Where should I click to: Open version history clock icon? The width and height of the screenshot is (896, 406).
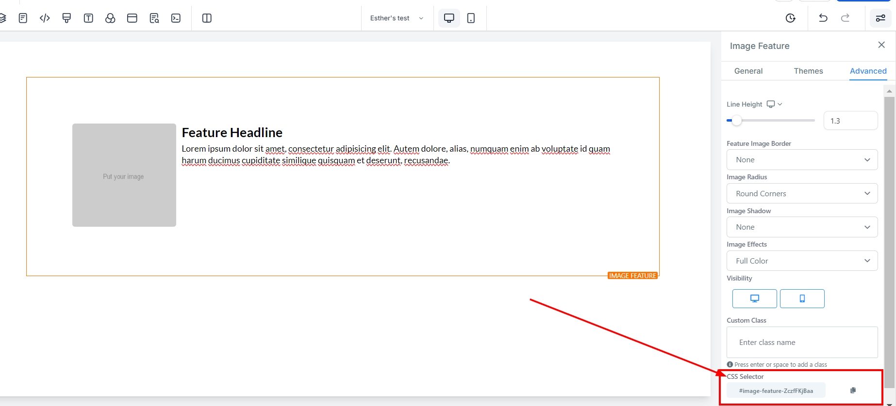tap(790, 18)
